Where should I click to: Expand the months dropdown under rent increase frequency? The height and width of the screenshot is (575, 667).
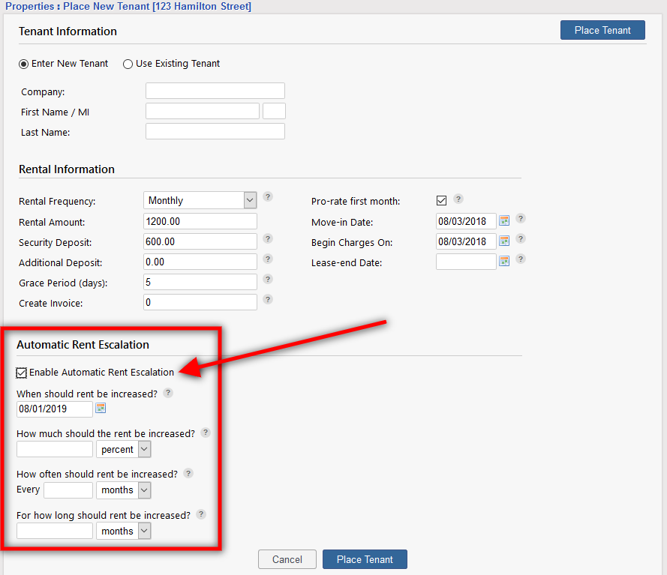click(143, 490)
